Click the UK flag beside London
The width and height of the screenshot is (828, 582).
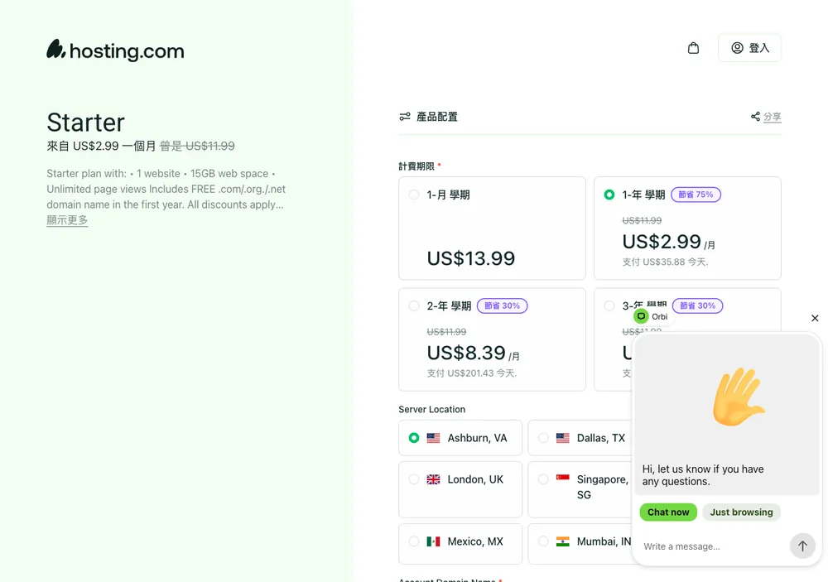click(433, 479)
